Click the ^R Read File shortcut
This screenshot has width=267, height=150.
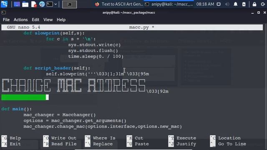tap(60, 144)
